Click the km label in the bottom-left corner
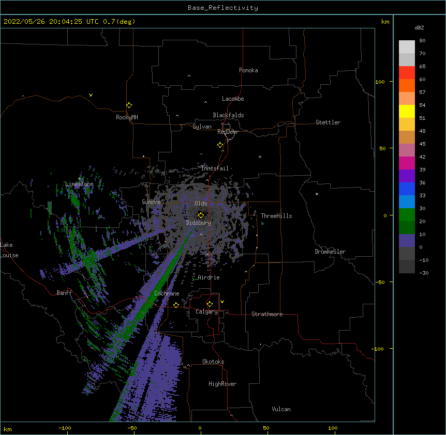 tap(8, 429)
